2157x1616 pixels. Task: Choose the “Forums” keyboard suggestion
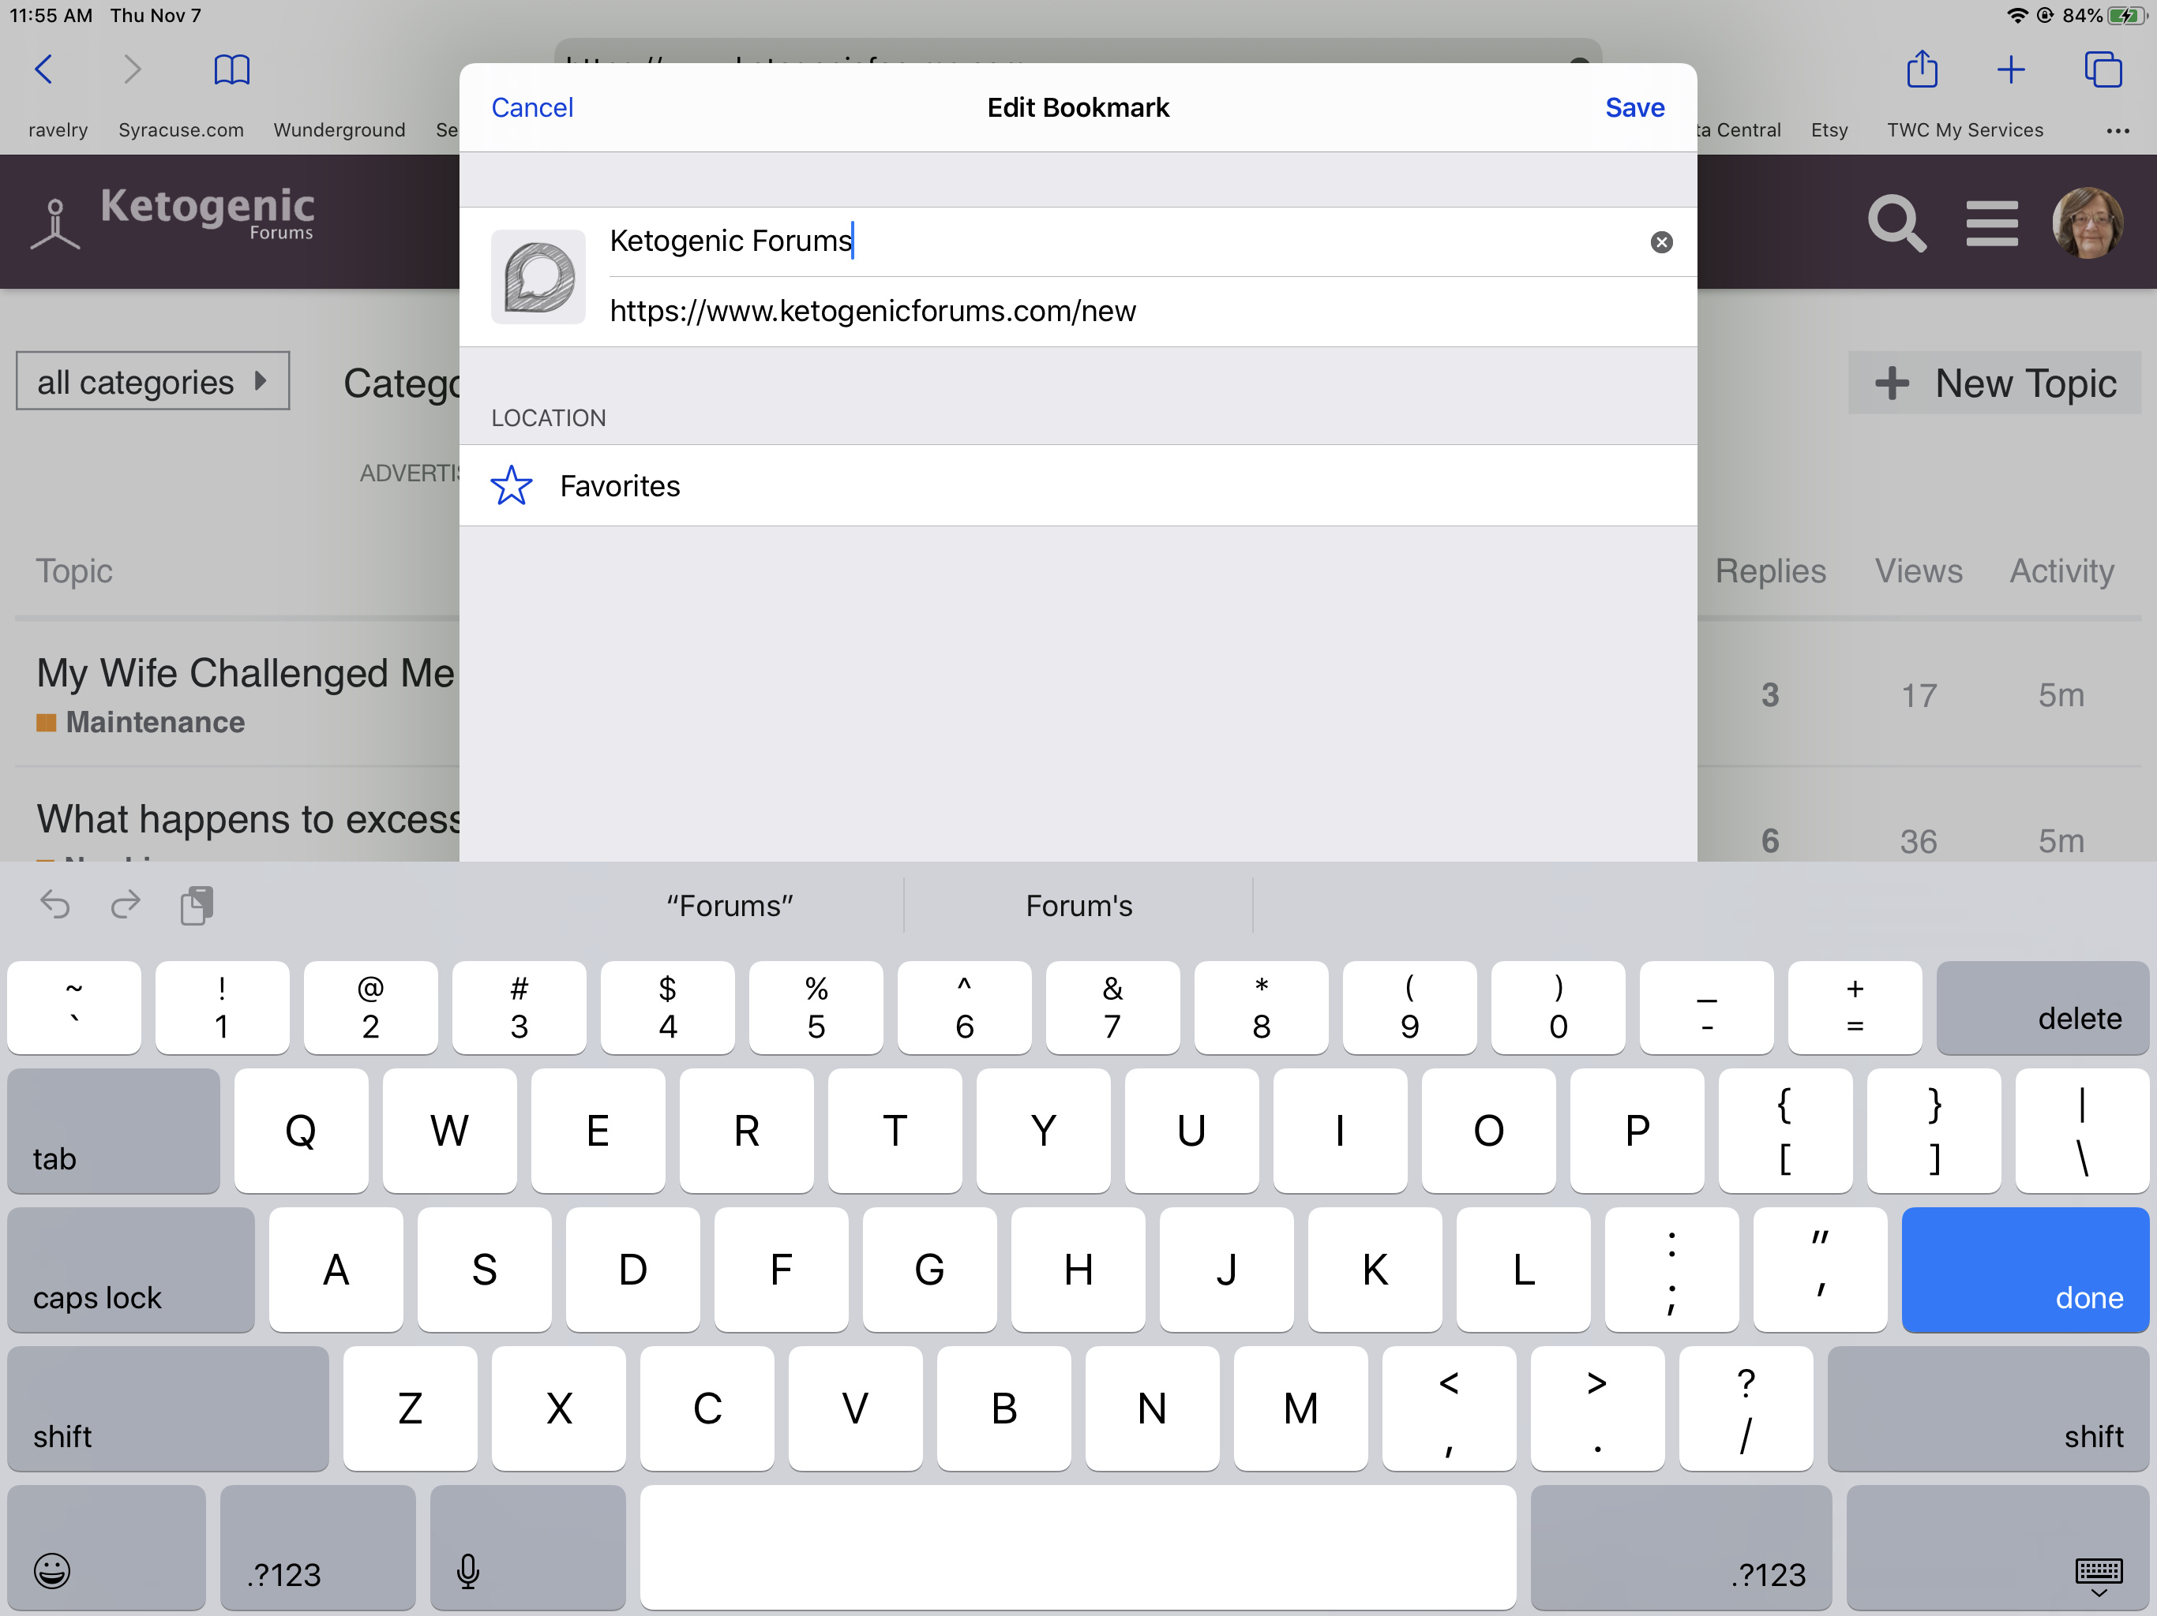(730, 906)
